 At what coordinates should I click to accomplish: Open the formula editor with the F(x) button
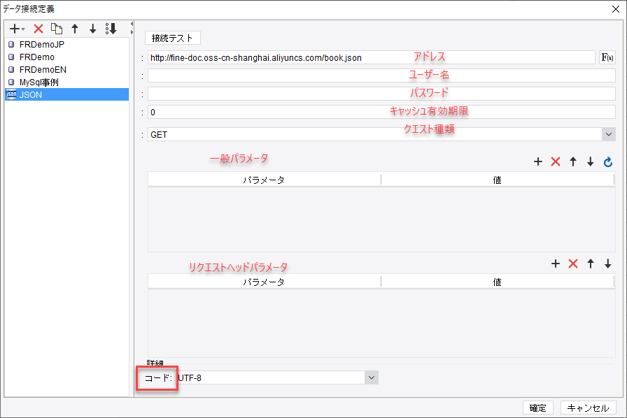pyautogui.click(x=606, y=57)
